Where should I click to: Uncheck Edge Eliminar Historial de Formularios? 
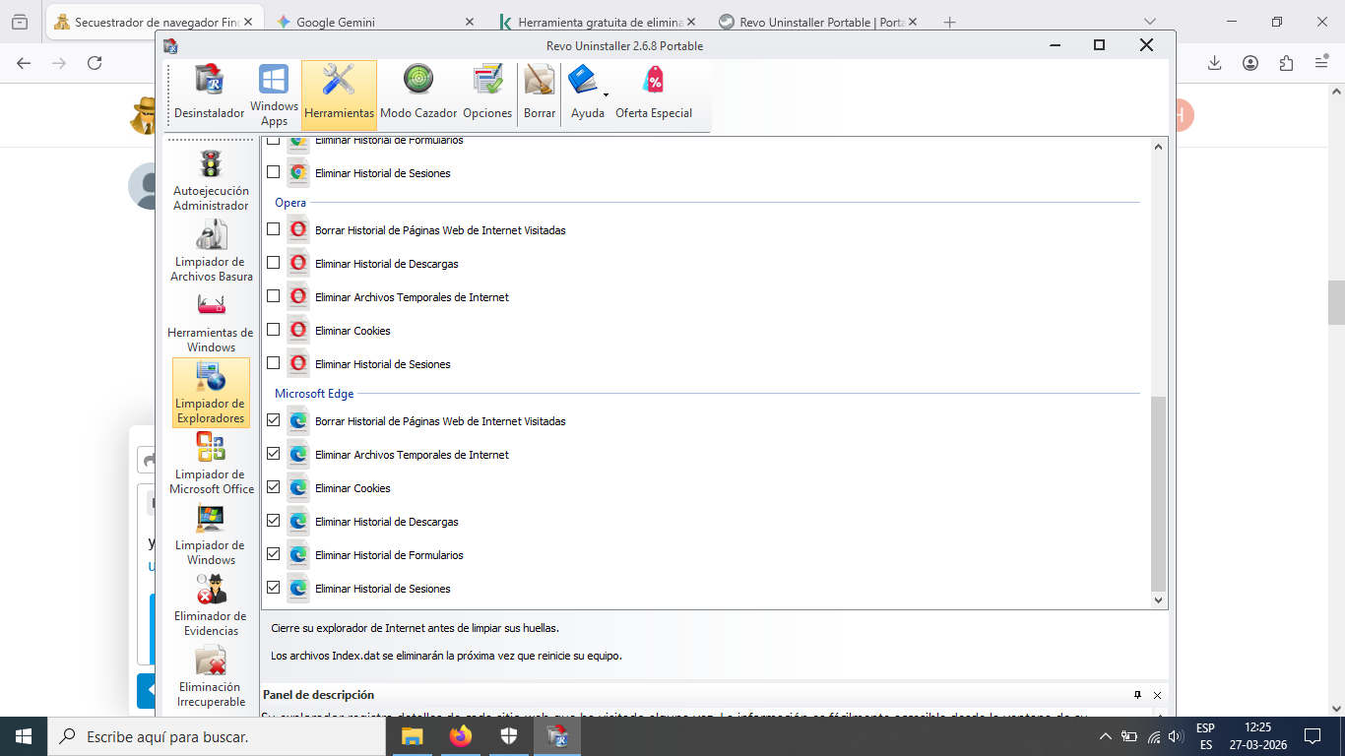pos(274,554)
